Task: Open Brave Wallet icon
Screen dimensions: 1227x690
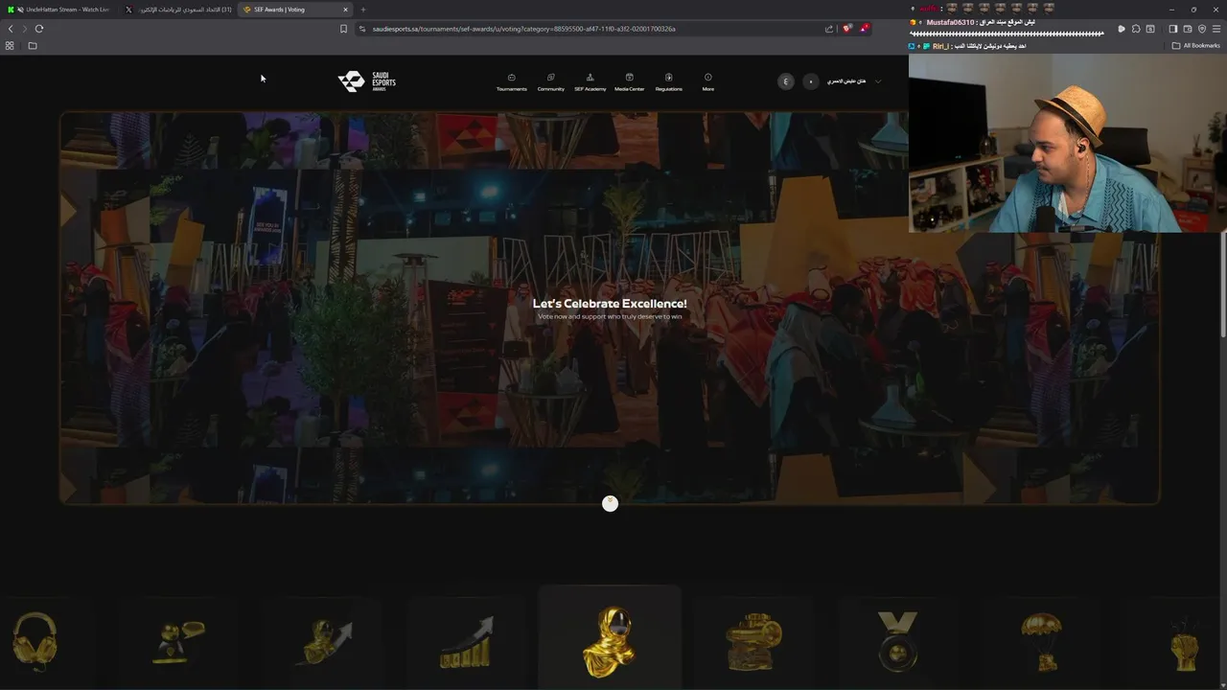Action: [x=1188, y=29]
